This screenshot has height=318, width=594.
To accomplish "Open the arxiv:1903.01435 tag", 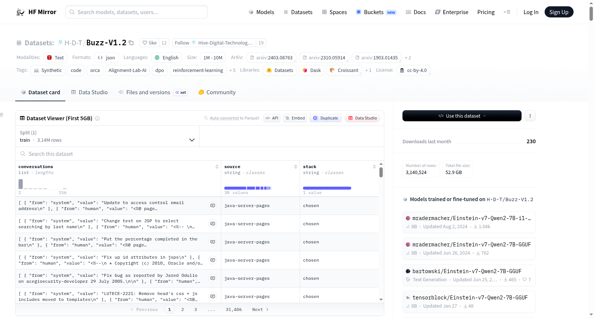I will click(x=377, y=58).
